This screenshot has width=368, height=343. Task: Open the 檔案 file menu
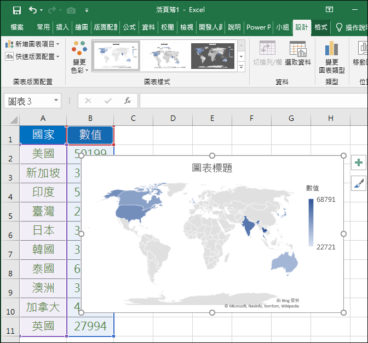[17, 27]
